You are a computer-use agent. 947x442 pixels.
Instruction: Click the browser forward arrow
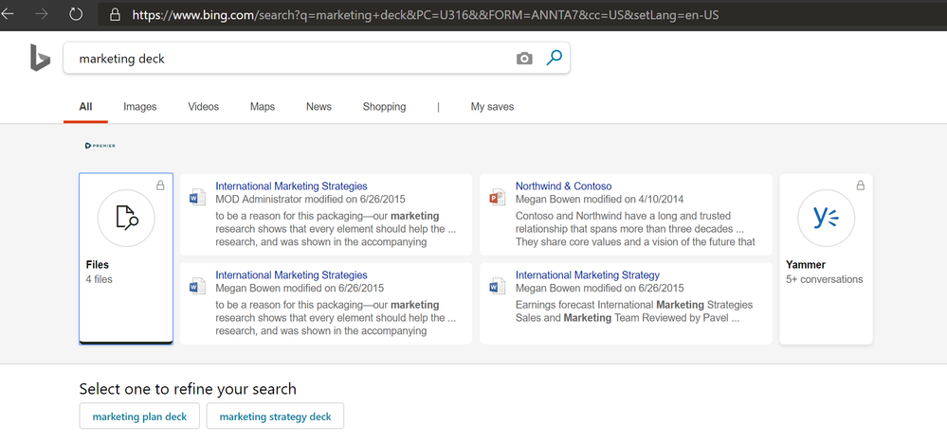pos(42,14)
